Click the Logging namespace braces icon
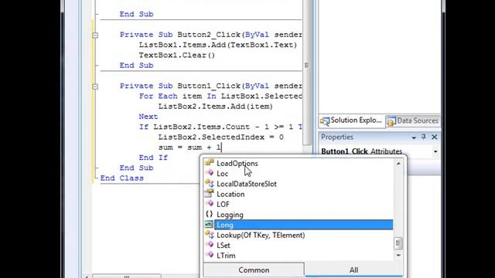 [x=209, y=214]
